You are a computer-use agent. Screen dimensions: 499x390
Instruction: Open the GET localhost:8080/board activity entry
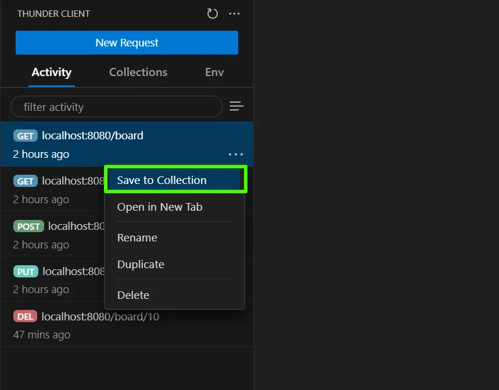tap(127, 144)
